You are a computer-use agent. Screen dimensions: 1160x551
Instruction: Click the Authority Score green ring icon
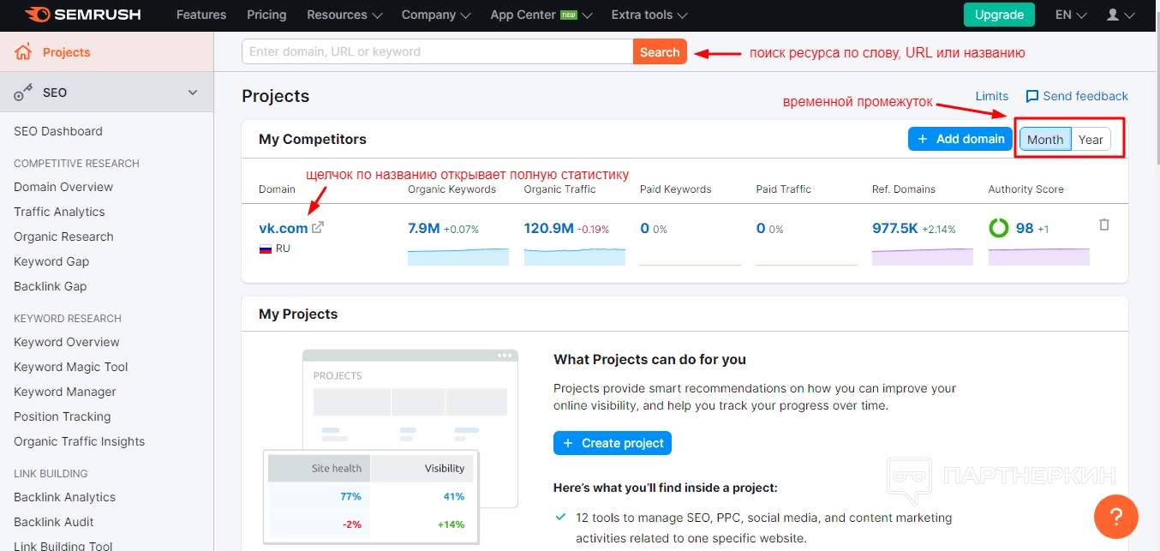[x=999, y=228]
